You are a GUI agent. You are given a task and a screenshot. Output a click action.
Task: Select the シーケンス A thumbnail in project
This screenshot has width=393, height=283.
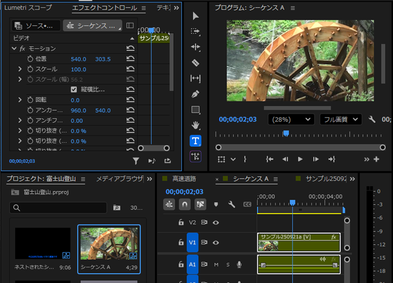click(x=109, y=244)
